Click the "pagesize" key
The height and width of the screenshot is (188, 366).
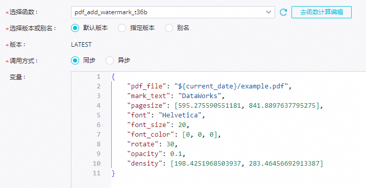(x=147, y=106)
